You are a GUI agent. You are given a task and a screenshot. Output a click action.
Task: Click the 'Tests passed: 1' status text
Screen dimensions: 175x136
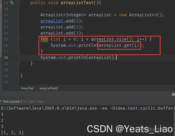[x=12, y=101]
